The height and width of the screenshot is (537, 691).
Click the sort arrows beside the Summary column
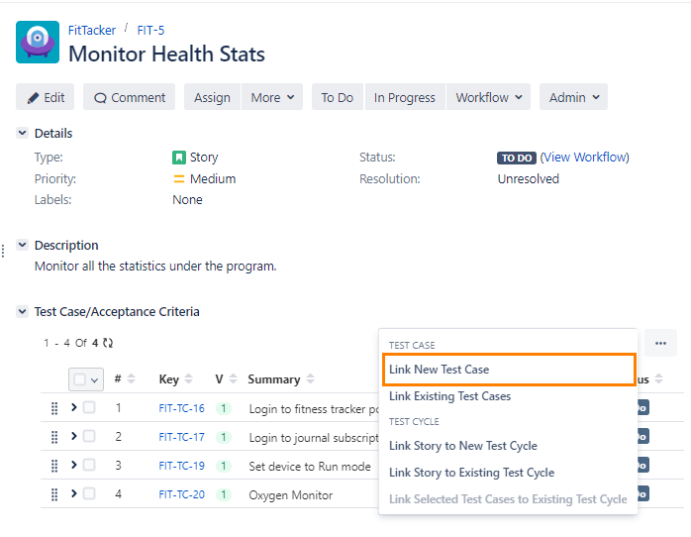point(310,378)
